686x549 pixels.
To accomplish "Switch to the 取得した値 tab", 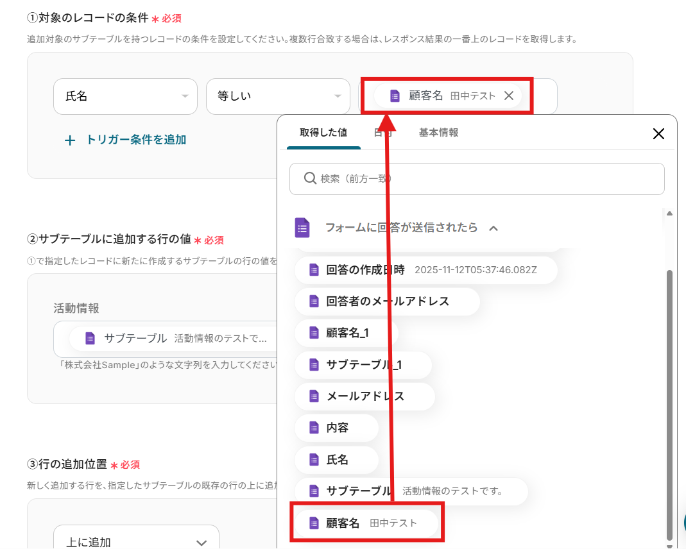I will point(323,133).
